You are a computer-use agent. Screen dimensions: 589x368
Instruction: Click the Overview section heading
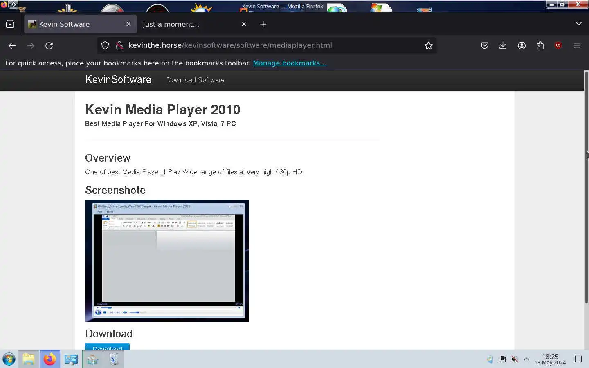108,158
